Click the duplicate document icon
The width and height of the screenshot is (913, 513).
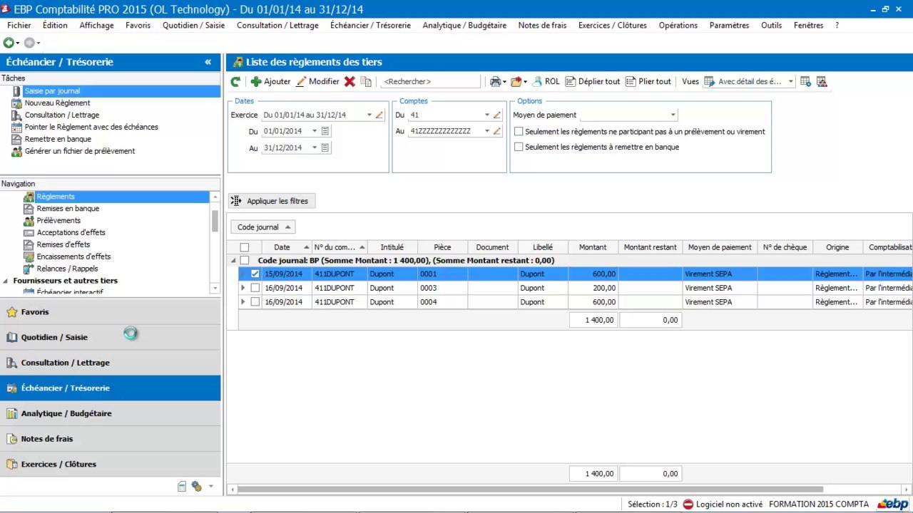pyautogui.click(x=366, y=82)
